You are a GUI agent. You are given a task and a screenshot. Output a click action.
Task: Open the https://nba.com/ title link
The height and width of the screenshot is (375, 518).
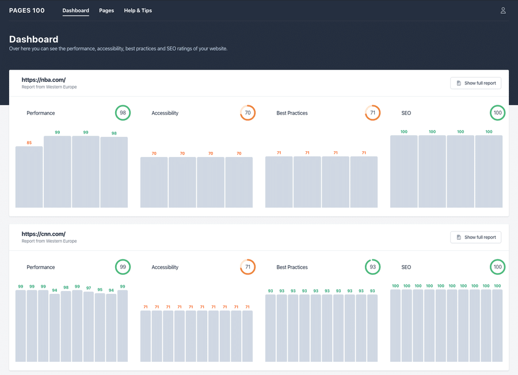44,80
